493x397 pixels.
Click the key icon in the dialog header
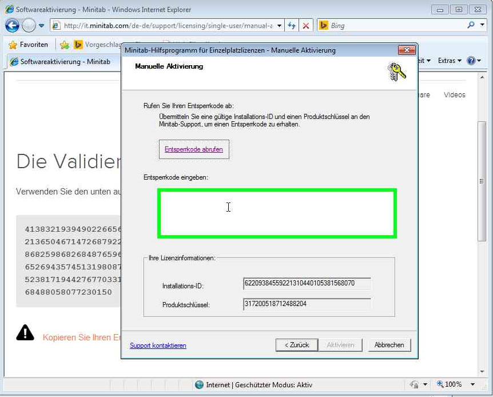pyautogui.click(x=396, y=72)
